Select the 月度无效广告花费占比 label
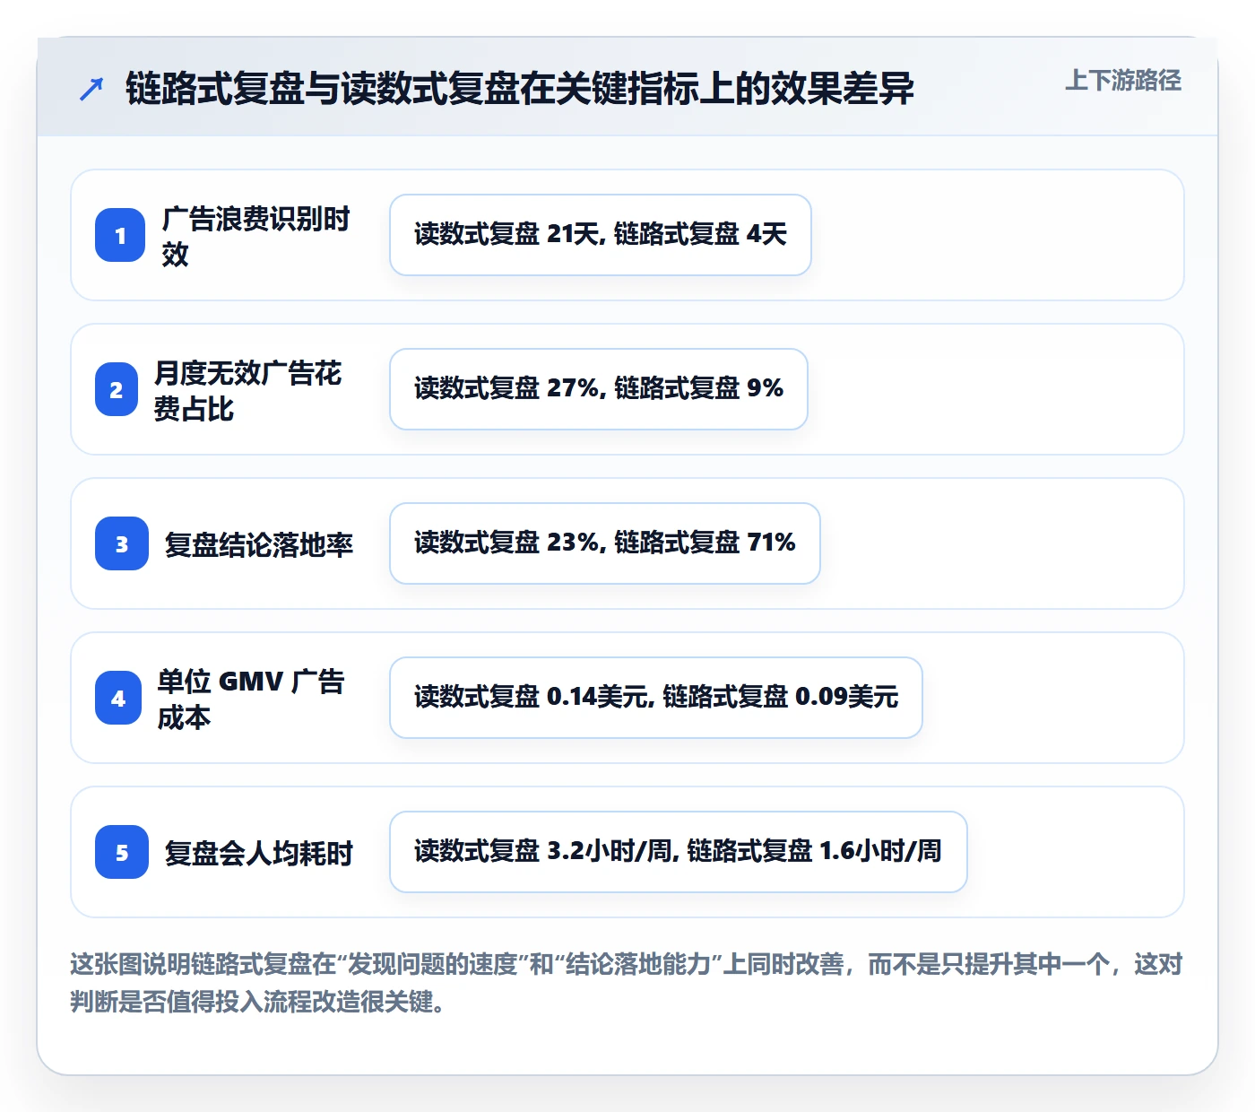Image resolution: width=1255 pixels, height=1112 pixels. tap(247, 390)
